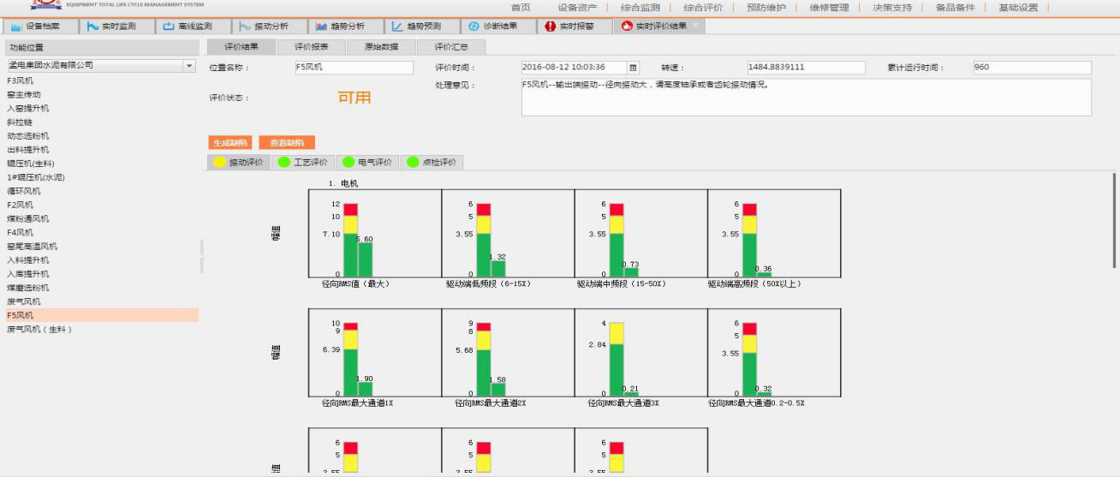Click the vertical scrollbar of chart area

click(x=1114, y=221)
